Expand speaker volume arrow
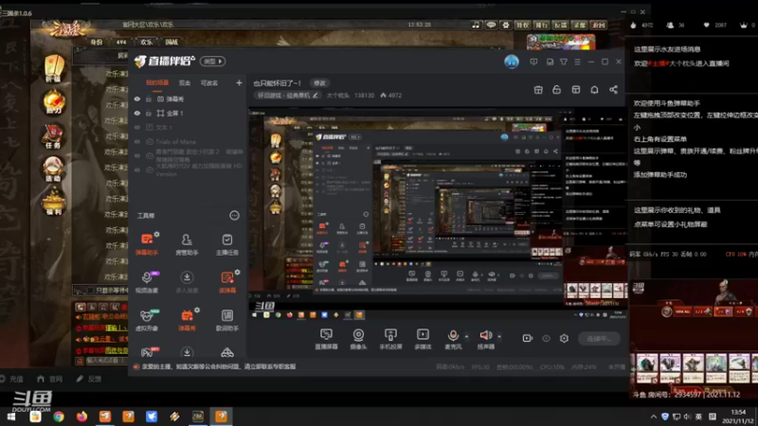758x426 pixels. point(499,337)
